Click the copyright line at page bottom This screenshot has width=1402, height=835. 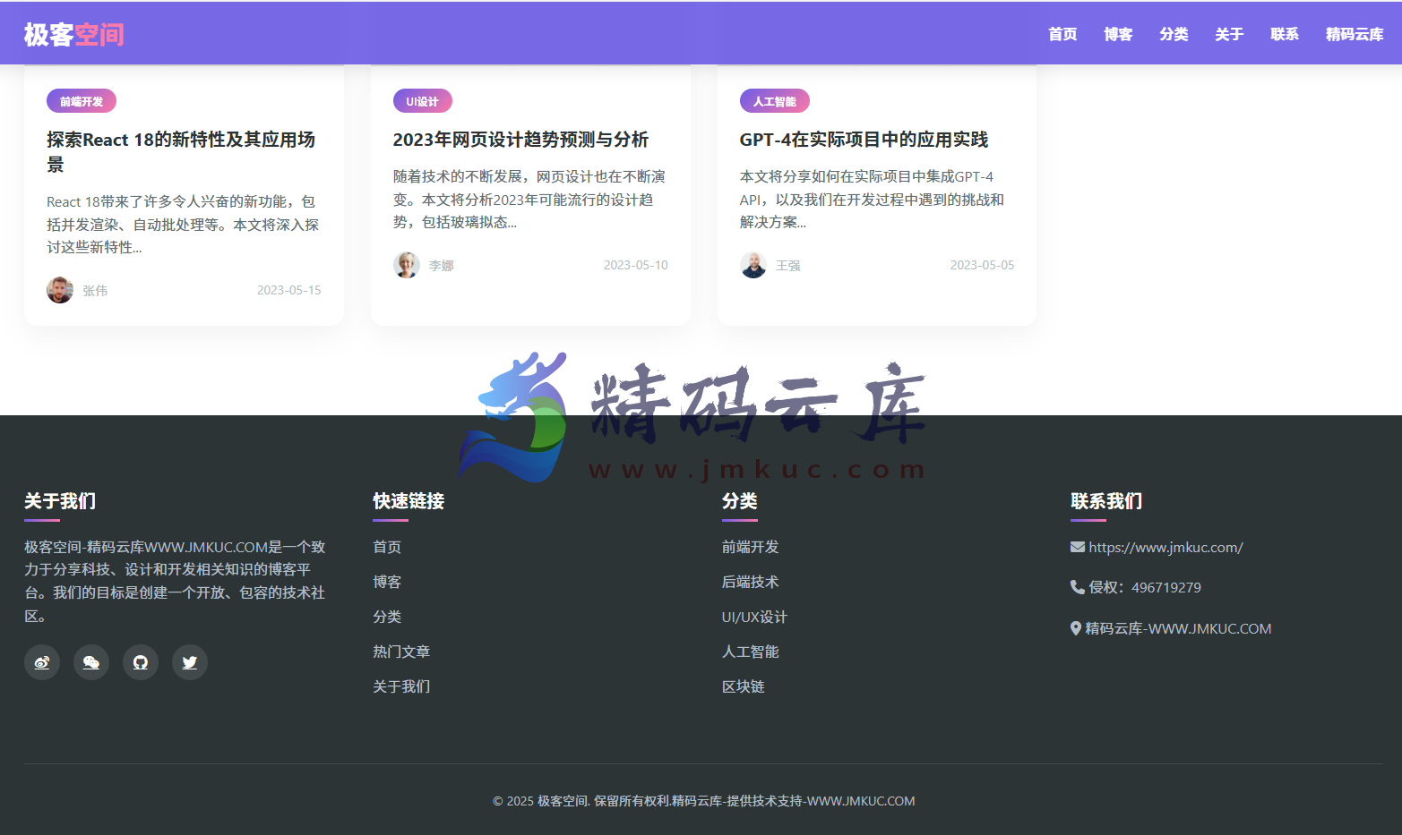point(703,801)
